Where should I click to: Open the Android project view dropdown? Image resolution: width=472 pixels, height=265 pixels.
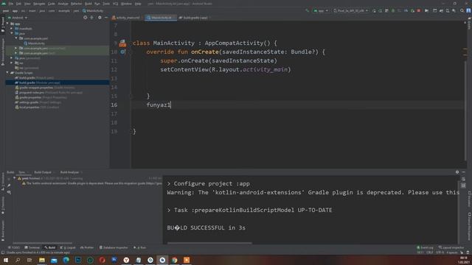pyautogui.click(x=18, y=18)
